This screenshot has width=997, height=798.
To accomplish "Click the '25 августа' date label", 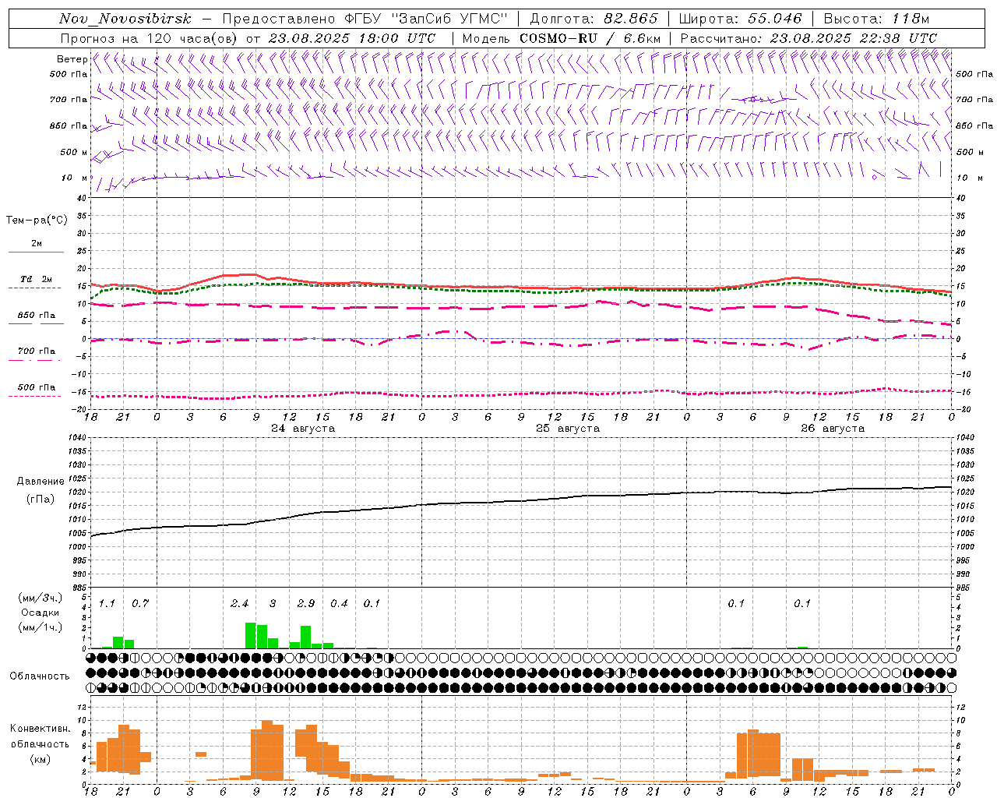I will (x=568, y=429).
